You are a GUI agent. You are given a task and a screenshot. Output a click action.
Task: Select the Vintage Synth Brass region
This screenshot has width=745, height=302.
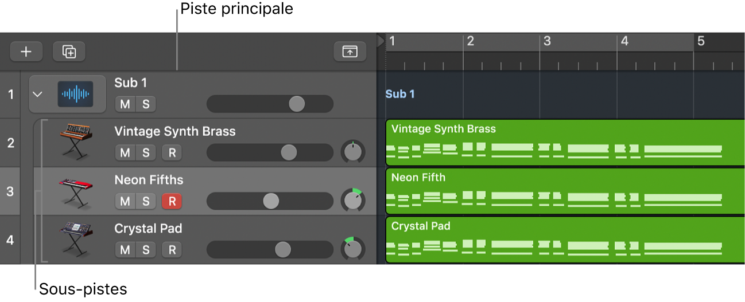pos(562,142)
